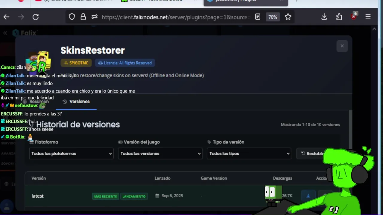Viewport: 383px width, 215px height.
Task: Click Licencia: All Rights Reserved badge
Action: (125, 63)
